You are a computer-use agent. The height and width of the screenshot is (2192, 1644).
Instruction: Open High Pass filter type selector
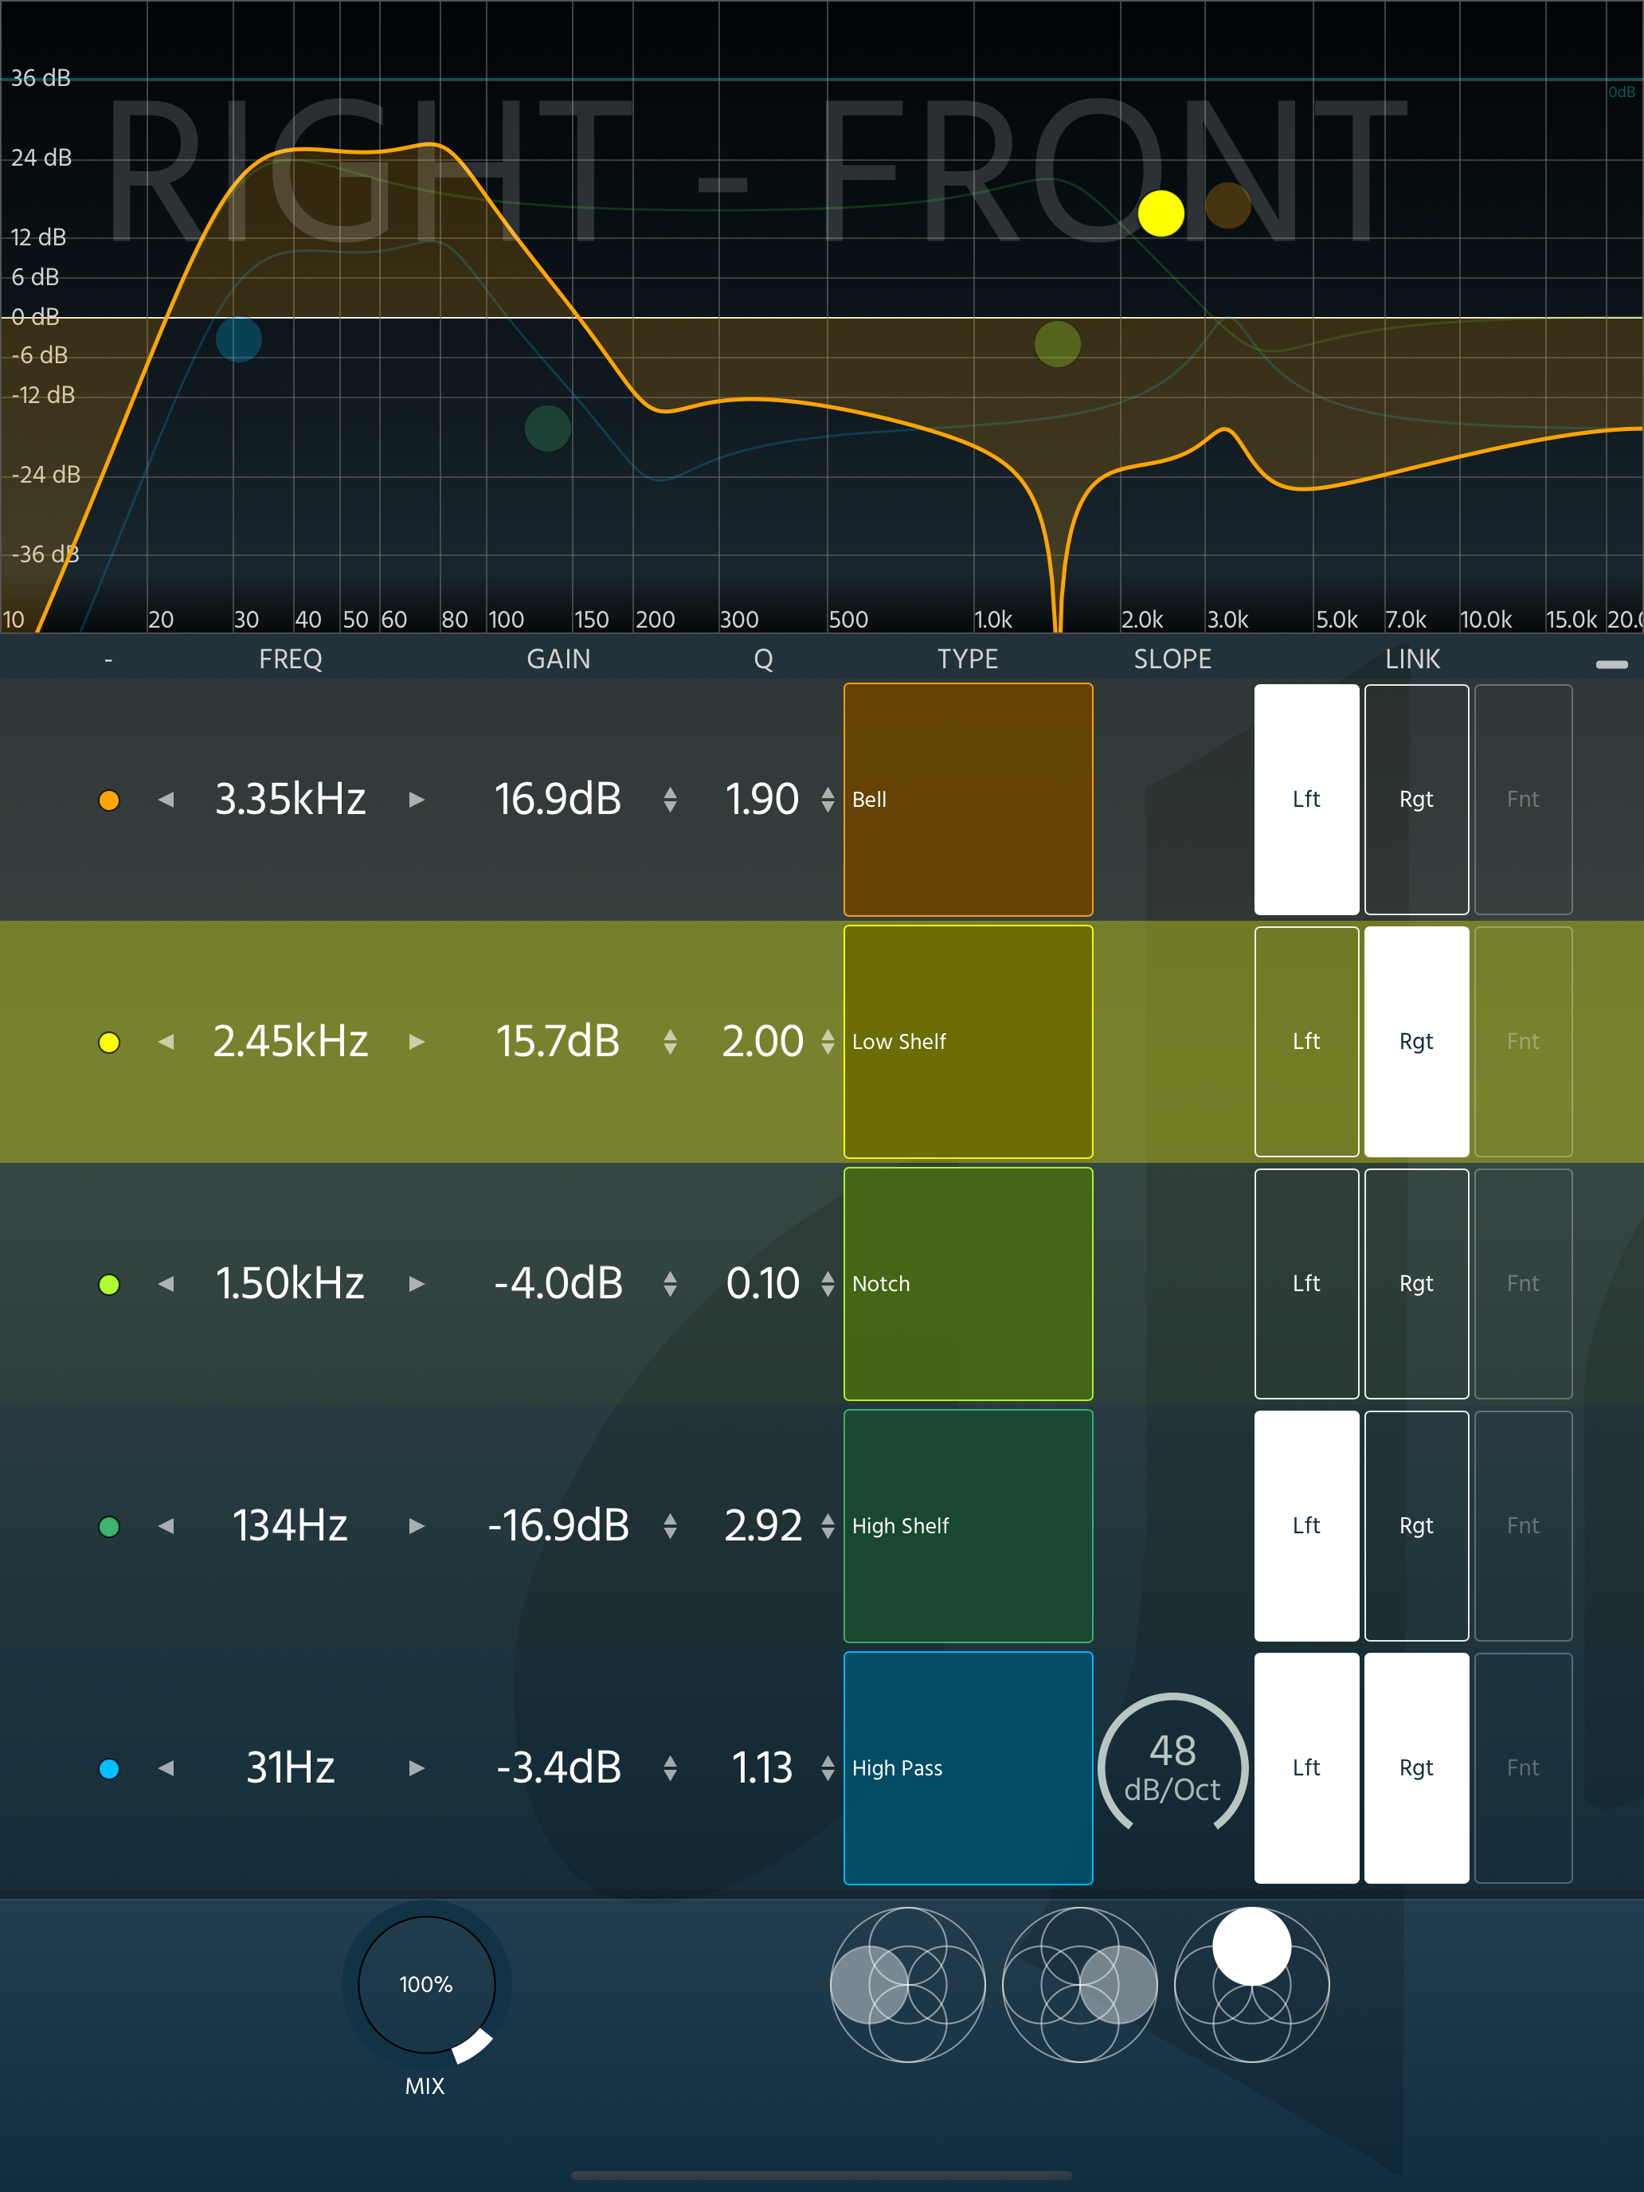[967, 1768]
